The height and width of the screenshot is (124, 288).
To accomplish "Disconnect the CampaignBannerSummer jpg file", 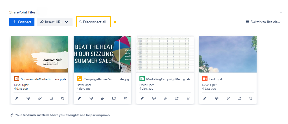I will (125, 98).
